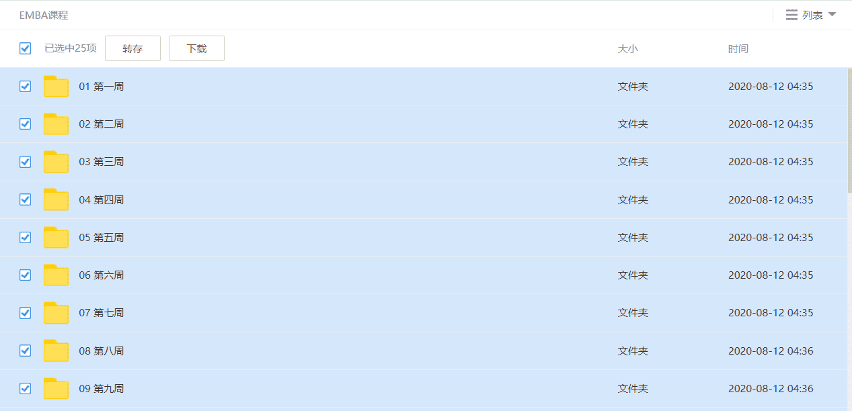This screenshot has height=411, width=852.
Task: Click the folder icon for 08 第八周
Action: 56,351
